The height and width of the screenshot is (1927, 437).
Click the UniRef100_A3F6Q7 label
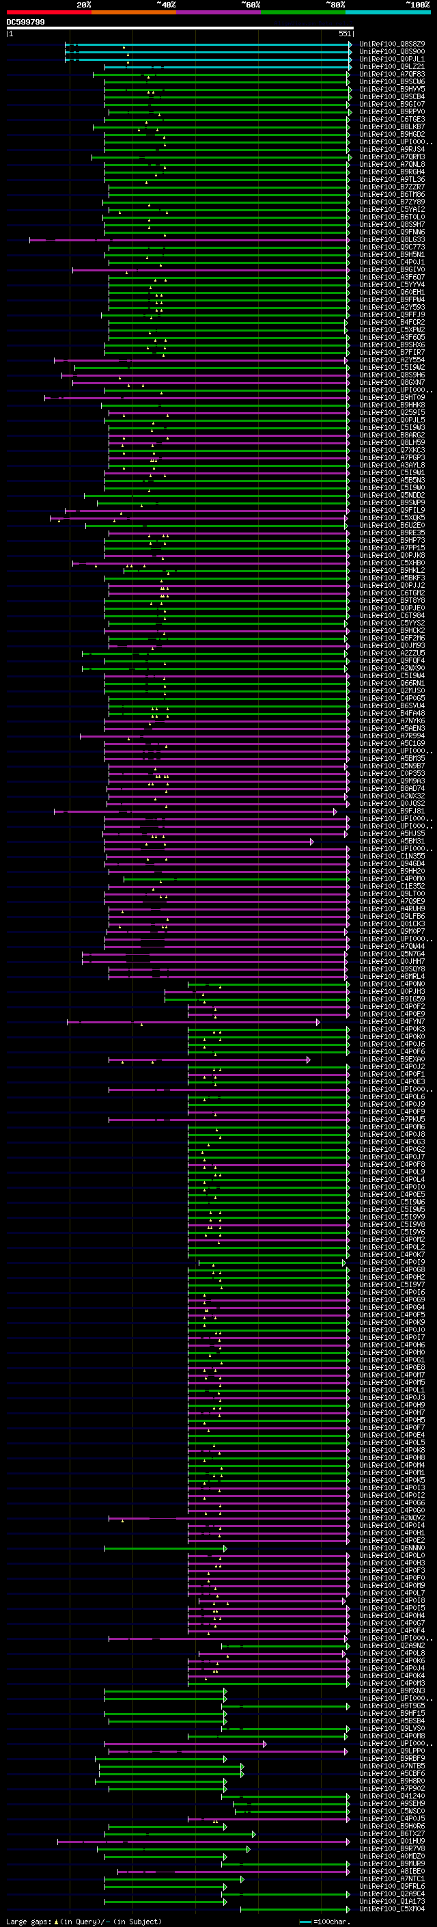point(392,277)
